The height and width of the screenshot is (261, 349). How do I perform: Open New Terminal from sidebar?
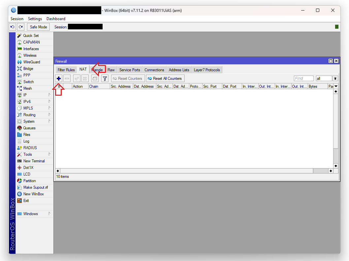[x=34, y=161]
